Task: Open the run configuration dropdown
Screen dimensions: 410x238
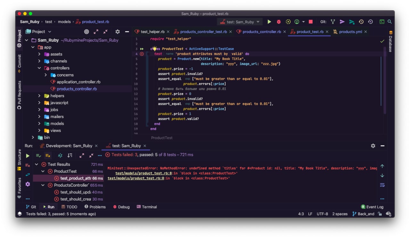Action: (x=240, y=22)
